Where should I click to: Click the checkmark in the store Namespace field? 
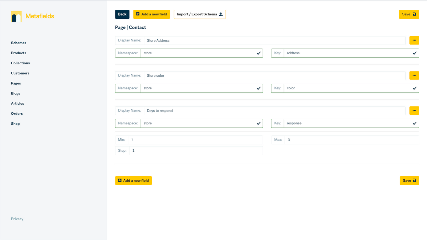tap(259, 53)
